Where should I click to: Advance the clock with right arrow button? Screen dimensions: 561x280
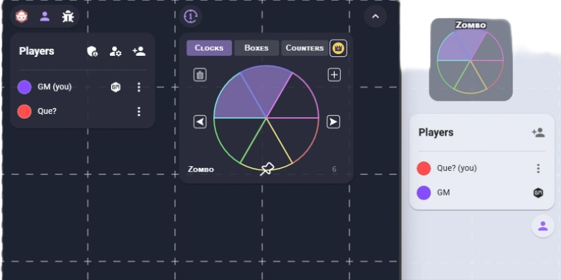point(333,121)
